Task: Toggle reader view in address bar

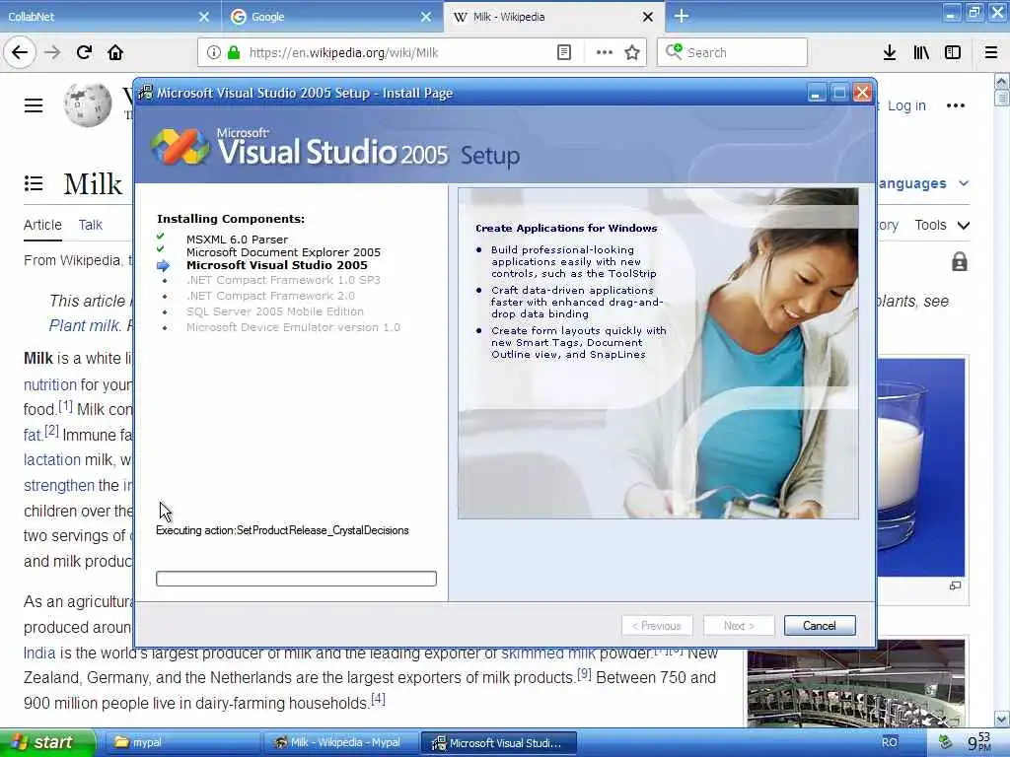Action: tap(563, 52)
